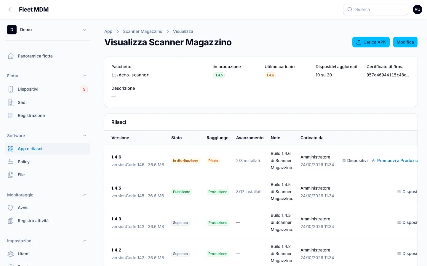This screenshot has width=427, height=266.
Task: Collapse the Software sidebar section
Action: pos(85,136)
